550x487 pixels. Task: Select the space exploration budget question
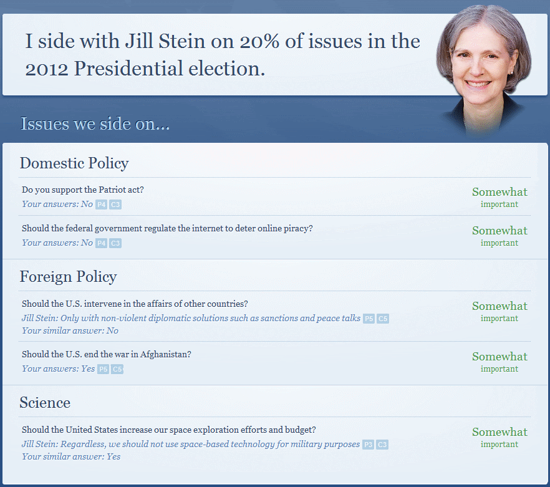pos(168,430)
